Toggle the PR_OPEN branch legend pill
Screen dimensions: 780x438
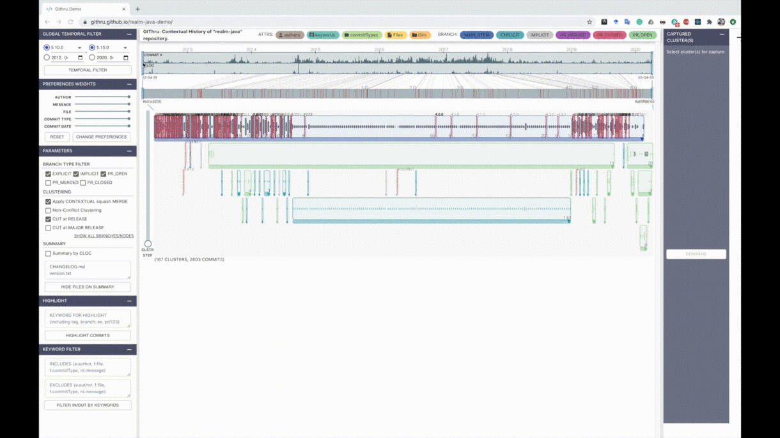tap(643, 35)
